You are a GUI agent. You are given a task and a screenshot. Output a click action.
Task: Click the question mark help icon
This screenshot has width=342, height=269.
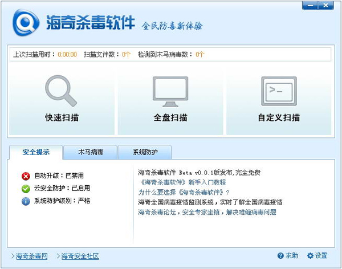(x=280, y=256)
